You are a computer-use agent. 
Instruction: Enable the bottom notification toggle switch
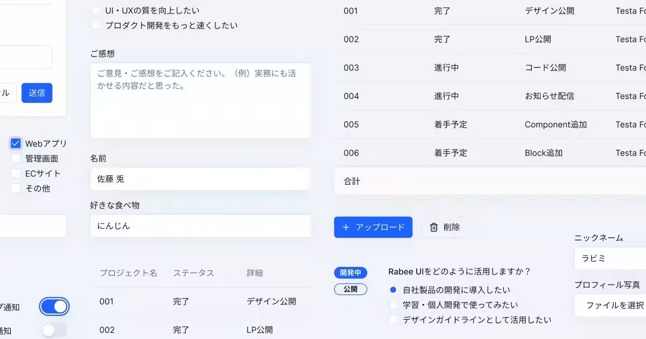(x=54, y=330)
